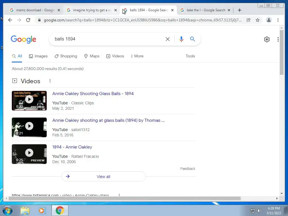Select the Images search filter
This screenshot has width=288, height=216.
click(x=38, y=56)
